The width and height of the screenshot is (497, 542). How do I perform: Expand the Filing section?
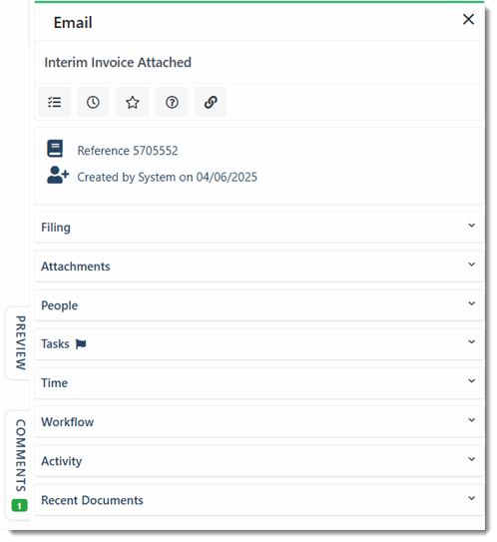tap(259, 228)
